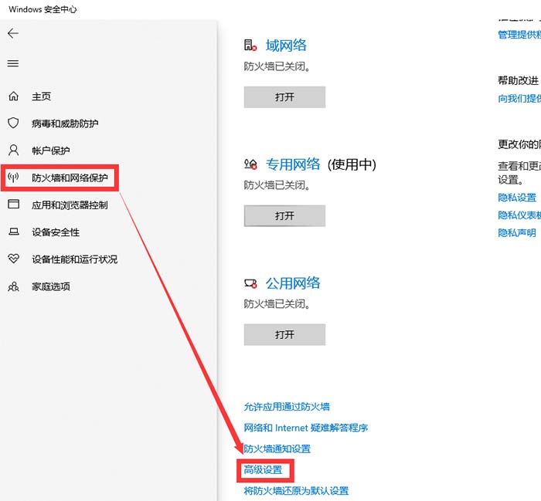Go back using the back arrow
Viewport: 541px width, 501px height.
[13, 33]
